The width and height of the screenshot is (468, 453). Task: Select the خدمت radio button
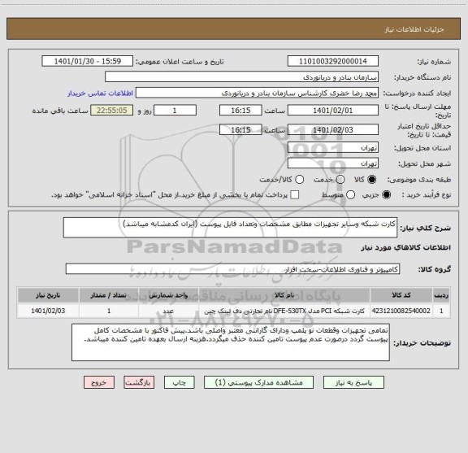click(340, 180)
